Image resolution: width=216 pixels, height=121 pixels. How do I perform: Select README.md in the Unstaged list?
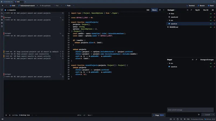[191, 27]
